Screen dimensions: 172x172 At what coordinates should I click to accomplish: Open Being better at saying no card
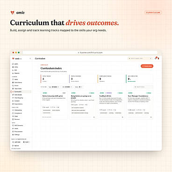83,105
